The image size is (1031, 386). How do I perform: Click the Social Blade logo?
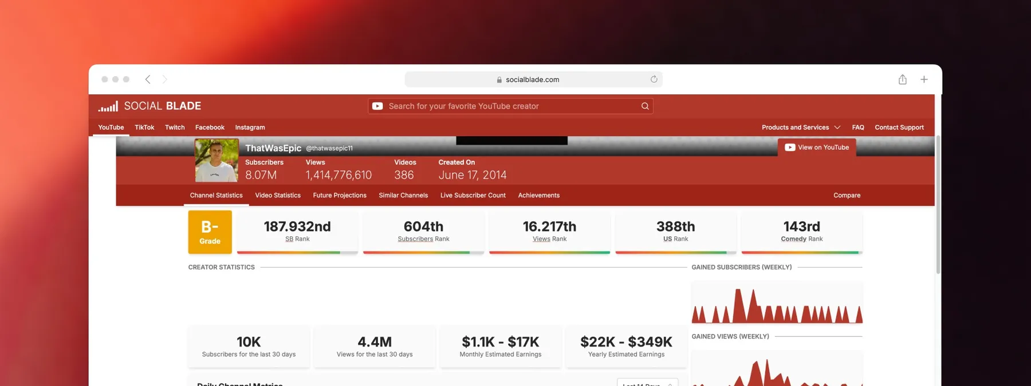tap(149, 106)
